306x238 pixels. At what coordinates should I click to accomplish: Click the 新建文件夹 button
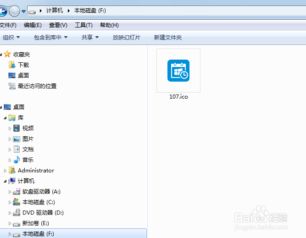click(x=168, y=37)
